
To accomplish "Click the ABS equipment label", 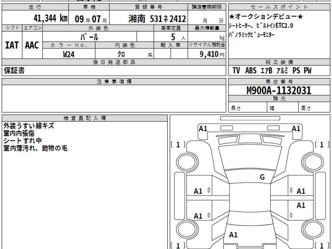I will tap(251, 71).
